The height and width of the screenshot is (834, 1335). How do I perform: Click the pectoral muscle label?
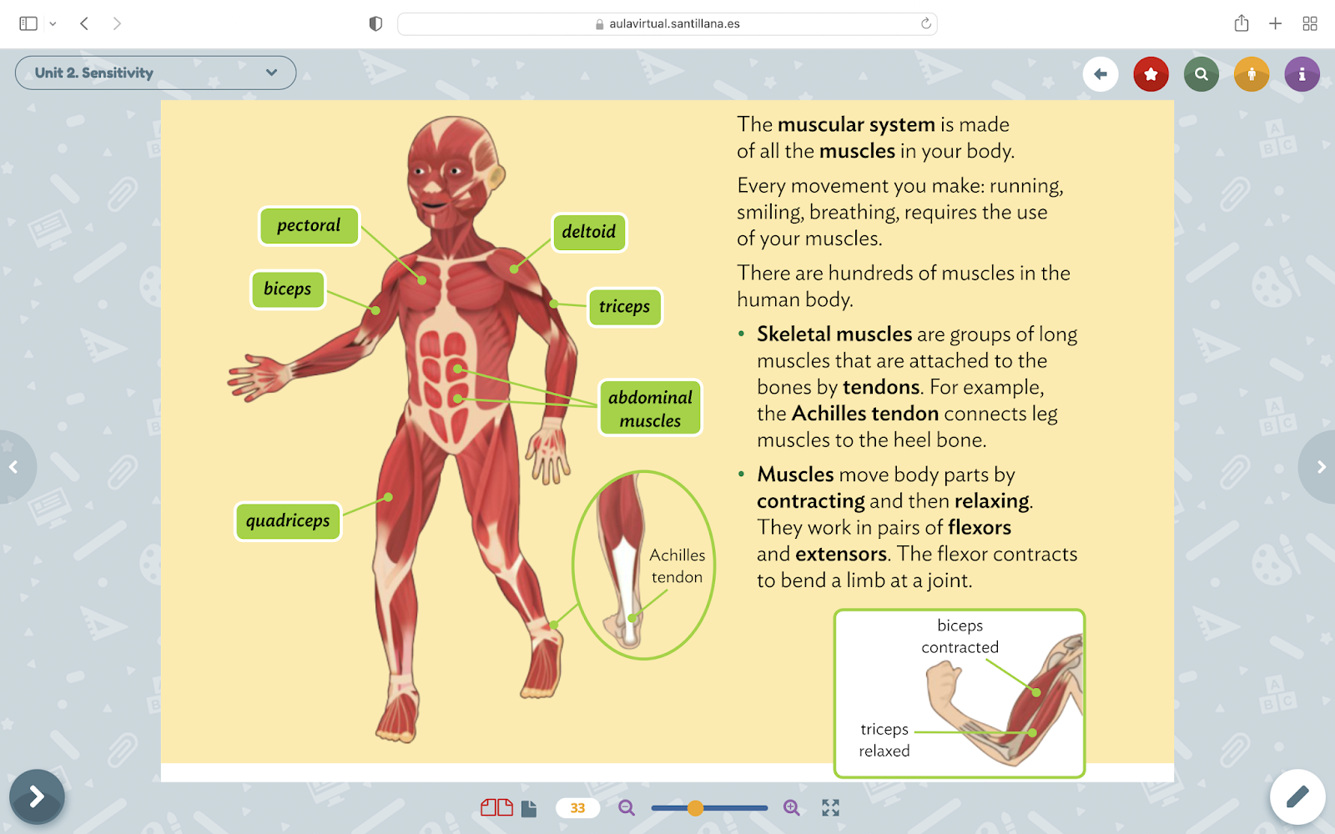point(309,226)
